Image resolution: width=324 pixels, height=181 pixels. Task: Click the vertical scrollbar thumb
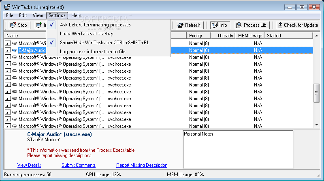pyautogui.click(x=317, y=93)
